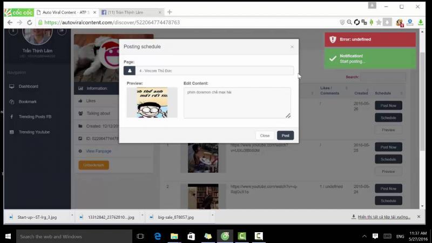Click the Close button in dialog
Screen dimensions: 432x243
point(265,136)
